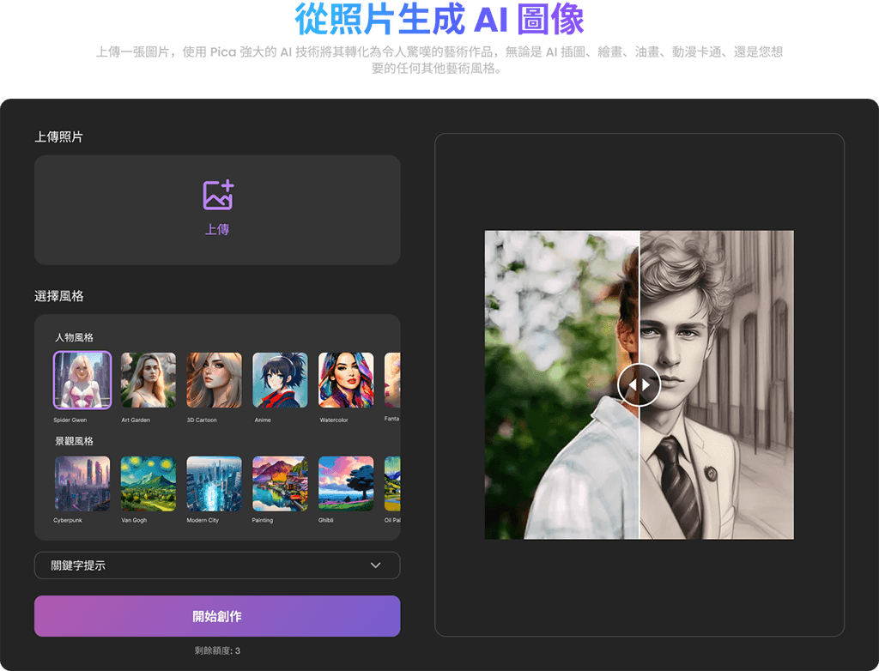
Task: Click the Art Garden caption text
Action: pos(136,420)
